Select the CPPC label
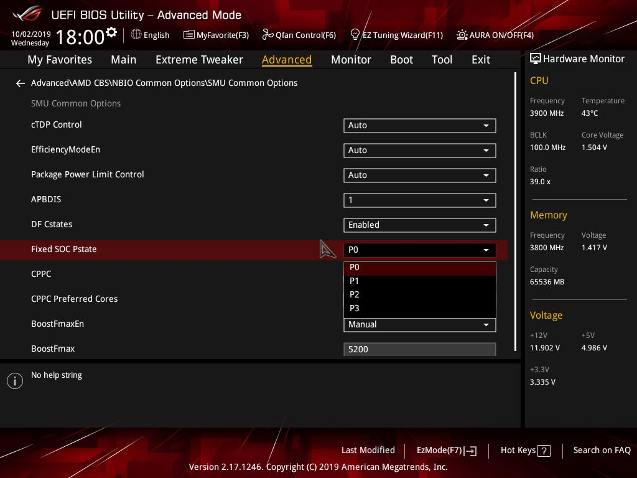This screenshot has height=478, width=637. [x=41, y=274]
